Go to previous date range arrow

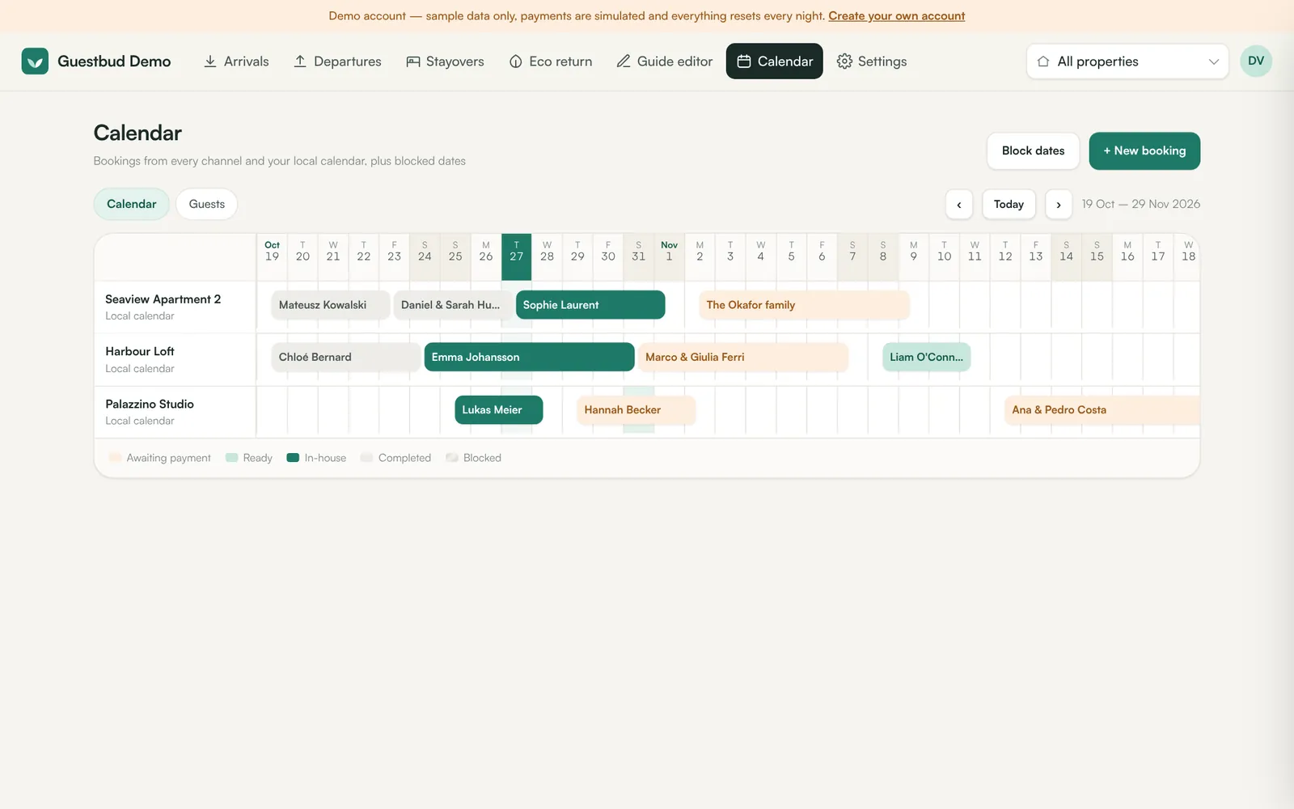(x=959, y=205)
